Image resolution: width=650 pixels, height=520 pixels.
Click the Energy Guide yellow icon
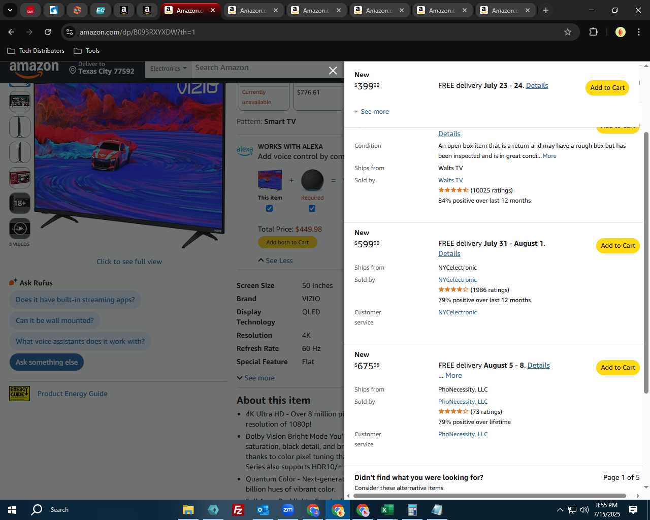click(x=19, y=394)
